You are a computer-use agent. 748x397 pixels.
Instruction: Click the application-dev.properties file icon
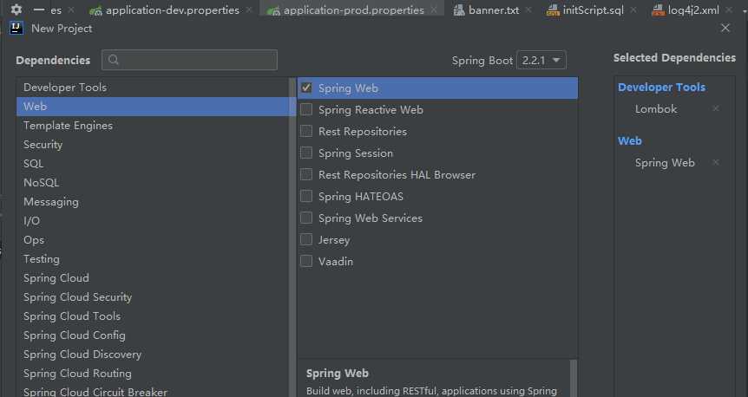click(x=95, y=10)
